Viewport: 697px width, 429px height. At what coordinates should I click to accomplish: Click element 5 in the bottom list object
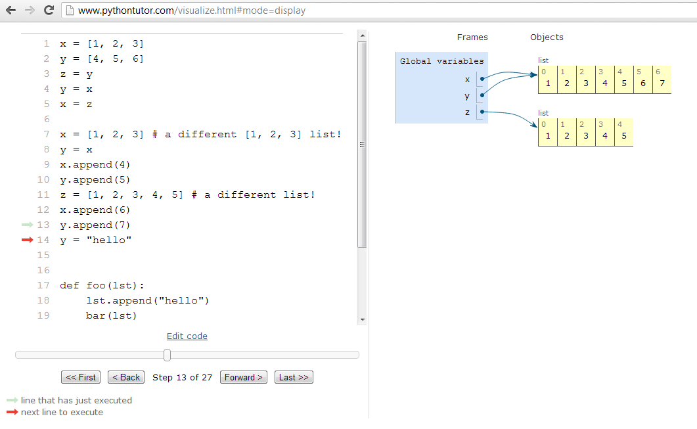coord(623,135)
